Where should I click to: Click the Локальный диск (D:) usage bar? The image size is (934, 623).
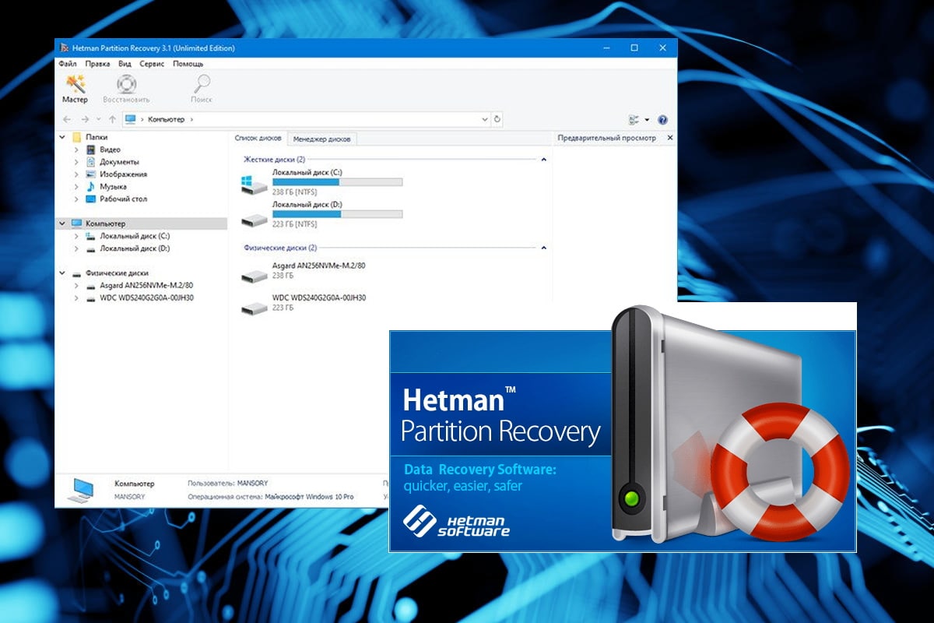[x=337, y=214]
